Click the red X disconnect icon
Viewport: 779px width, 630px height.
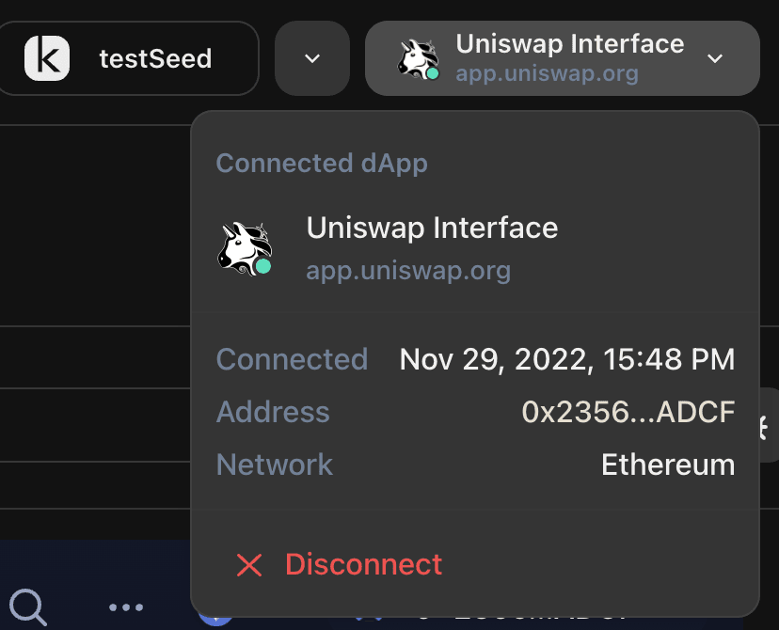coord(249,565)
